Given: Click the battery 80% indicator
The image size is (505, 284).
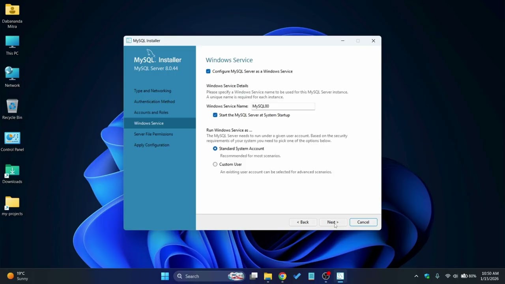Looking at the screenshot, I should point(468,276).
